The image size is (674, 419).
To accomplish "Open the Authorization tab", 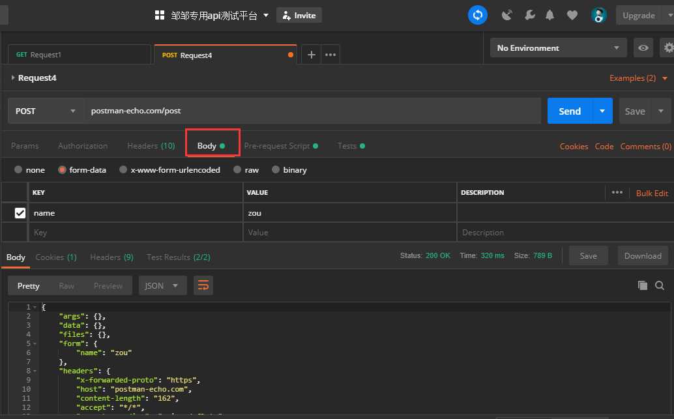I will (x=83, y=146).
